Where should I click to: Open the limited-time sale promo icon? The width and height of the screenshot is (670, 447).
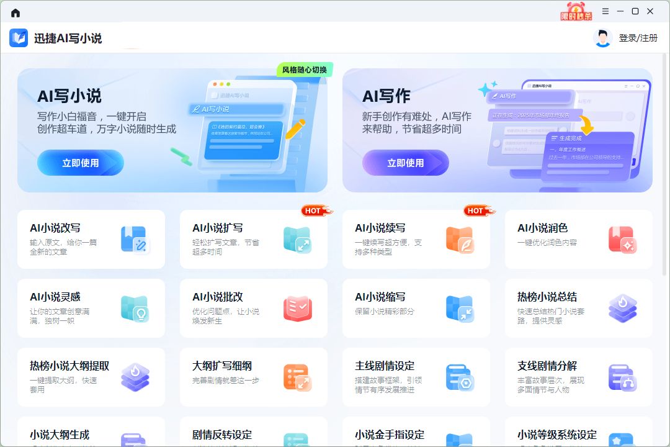point(576,12)
